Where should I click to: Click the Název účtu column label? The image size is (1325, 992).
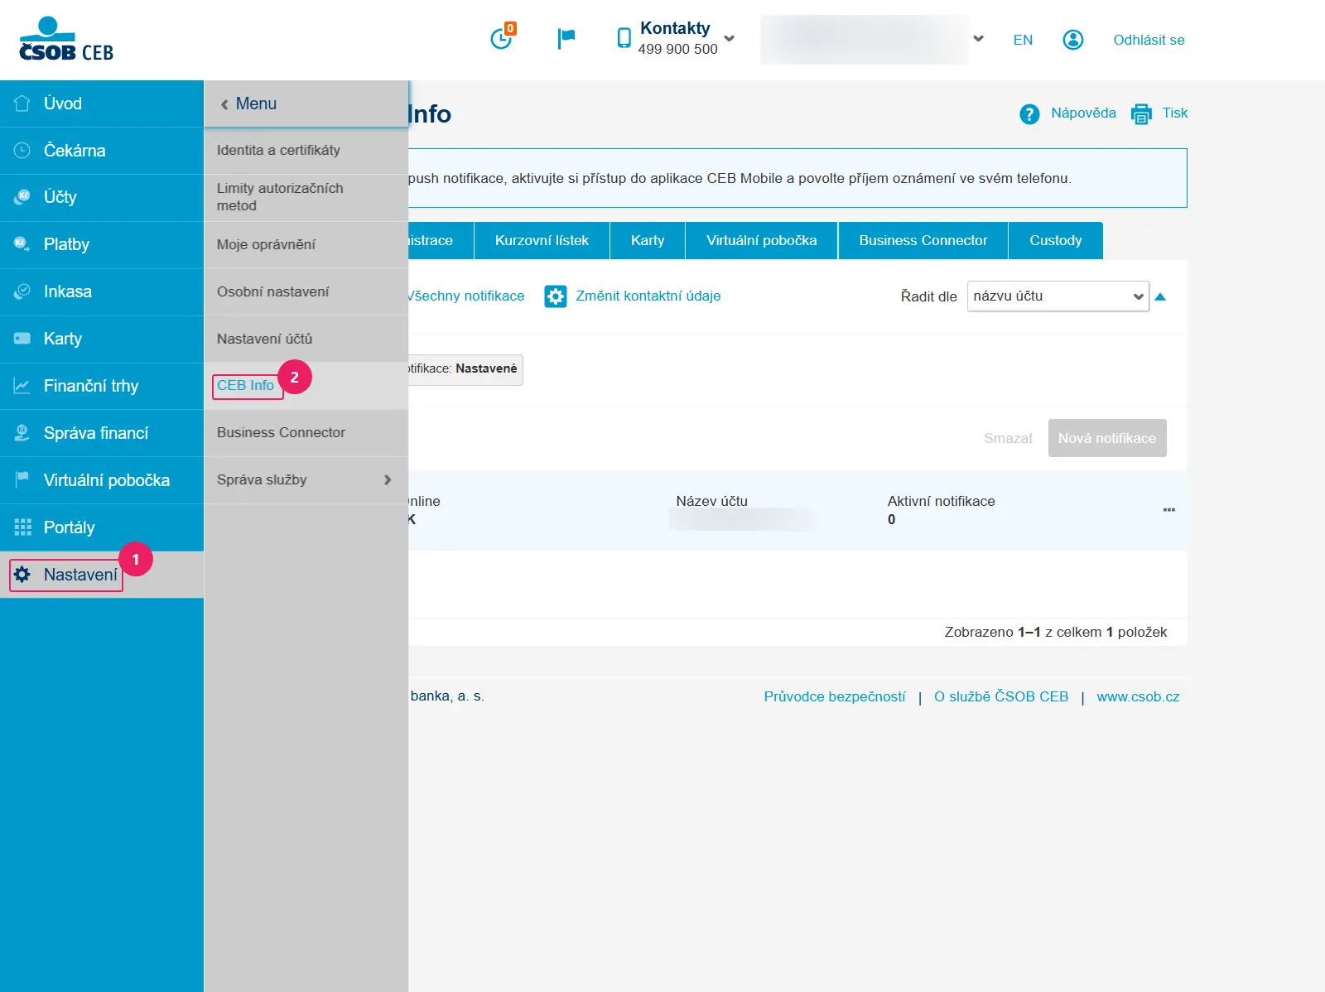(711, 501)
